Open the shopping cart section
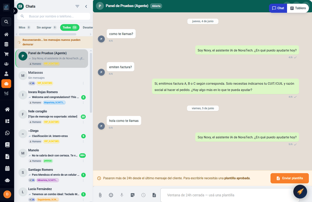The width and height of the screenshot is (312, 202). point(6,54)
